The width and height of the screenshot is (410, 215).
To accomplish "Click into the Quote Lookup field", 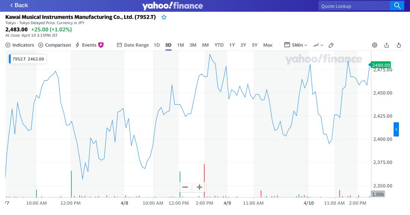I will (353, 6).
